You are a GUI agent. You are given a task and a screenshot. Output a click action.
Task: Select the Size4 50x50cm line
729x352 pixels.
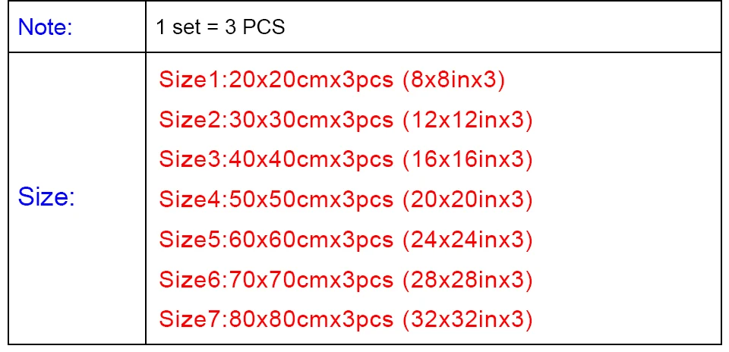click(346, 200)
